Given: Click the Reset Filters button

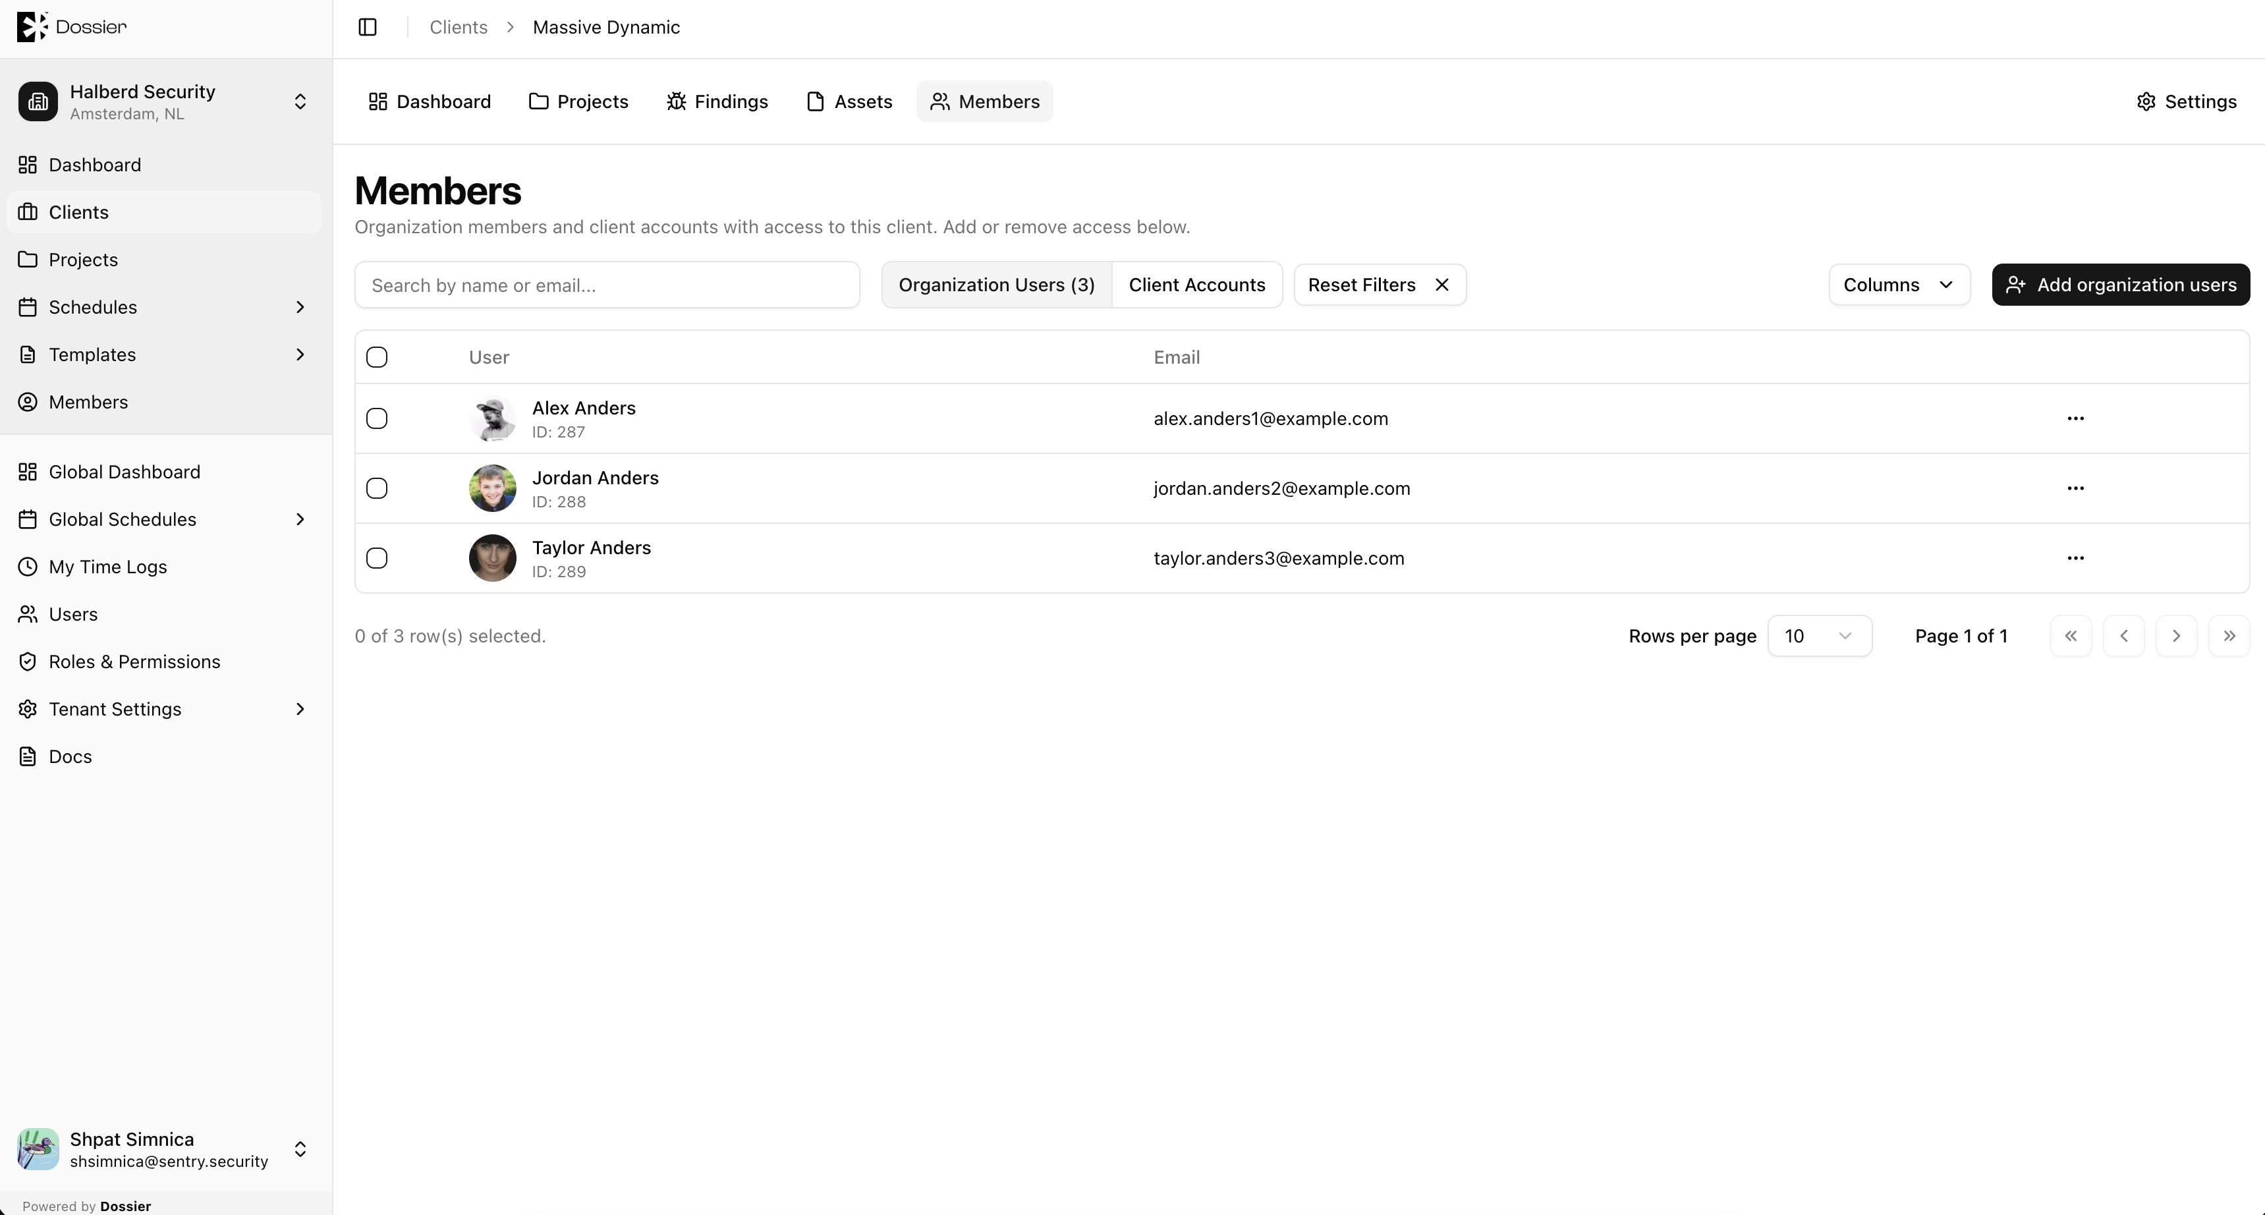Looking at the screenshot, I should click(1380, 285).
